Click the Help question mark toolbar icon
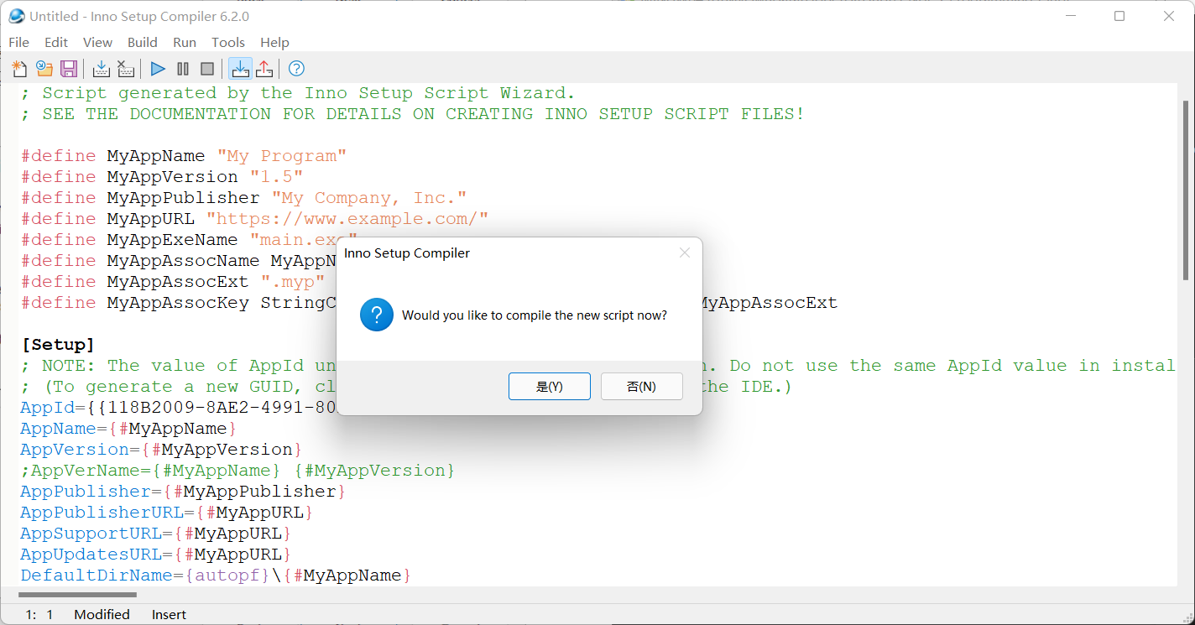 296,69
